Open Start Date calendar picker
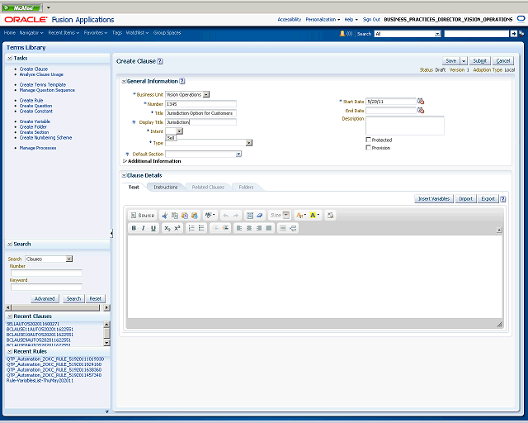This screenshot has height=423, width=528. click(421, 101)
